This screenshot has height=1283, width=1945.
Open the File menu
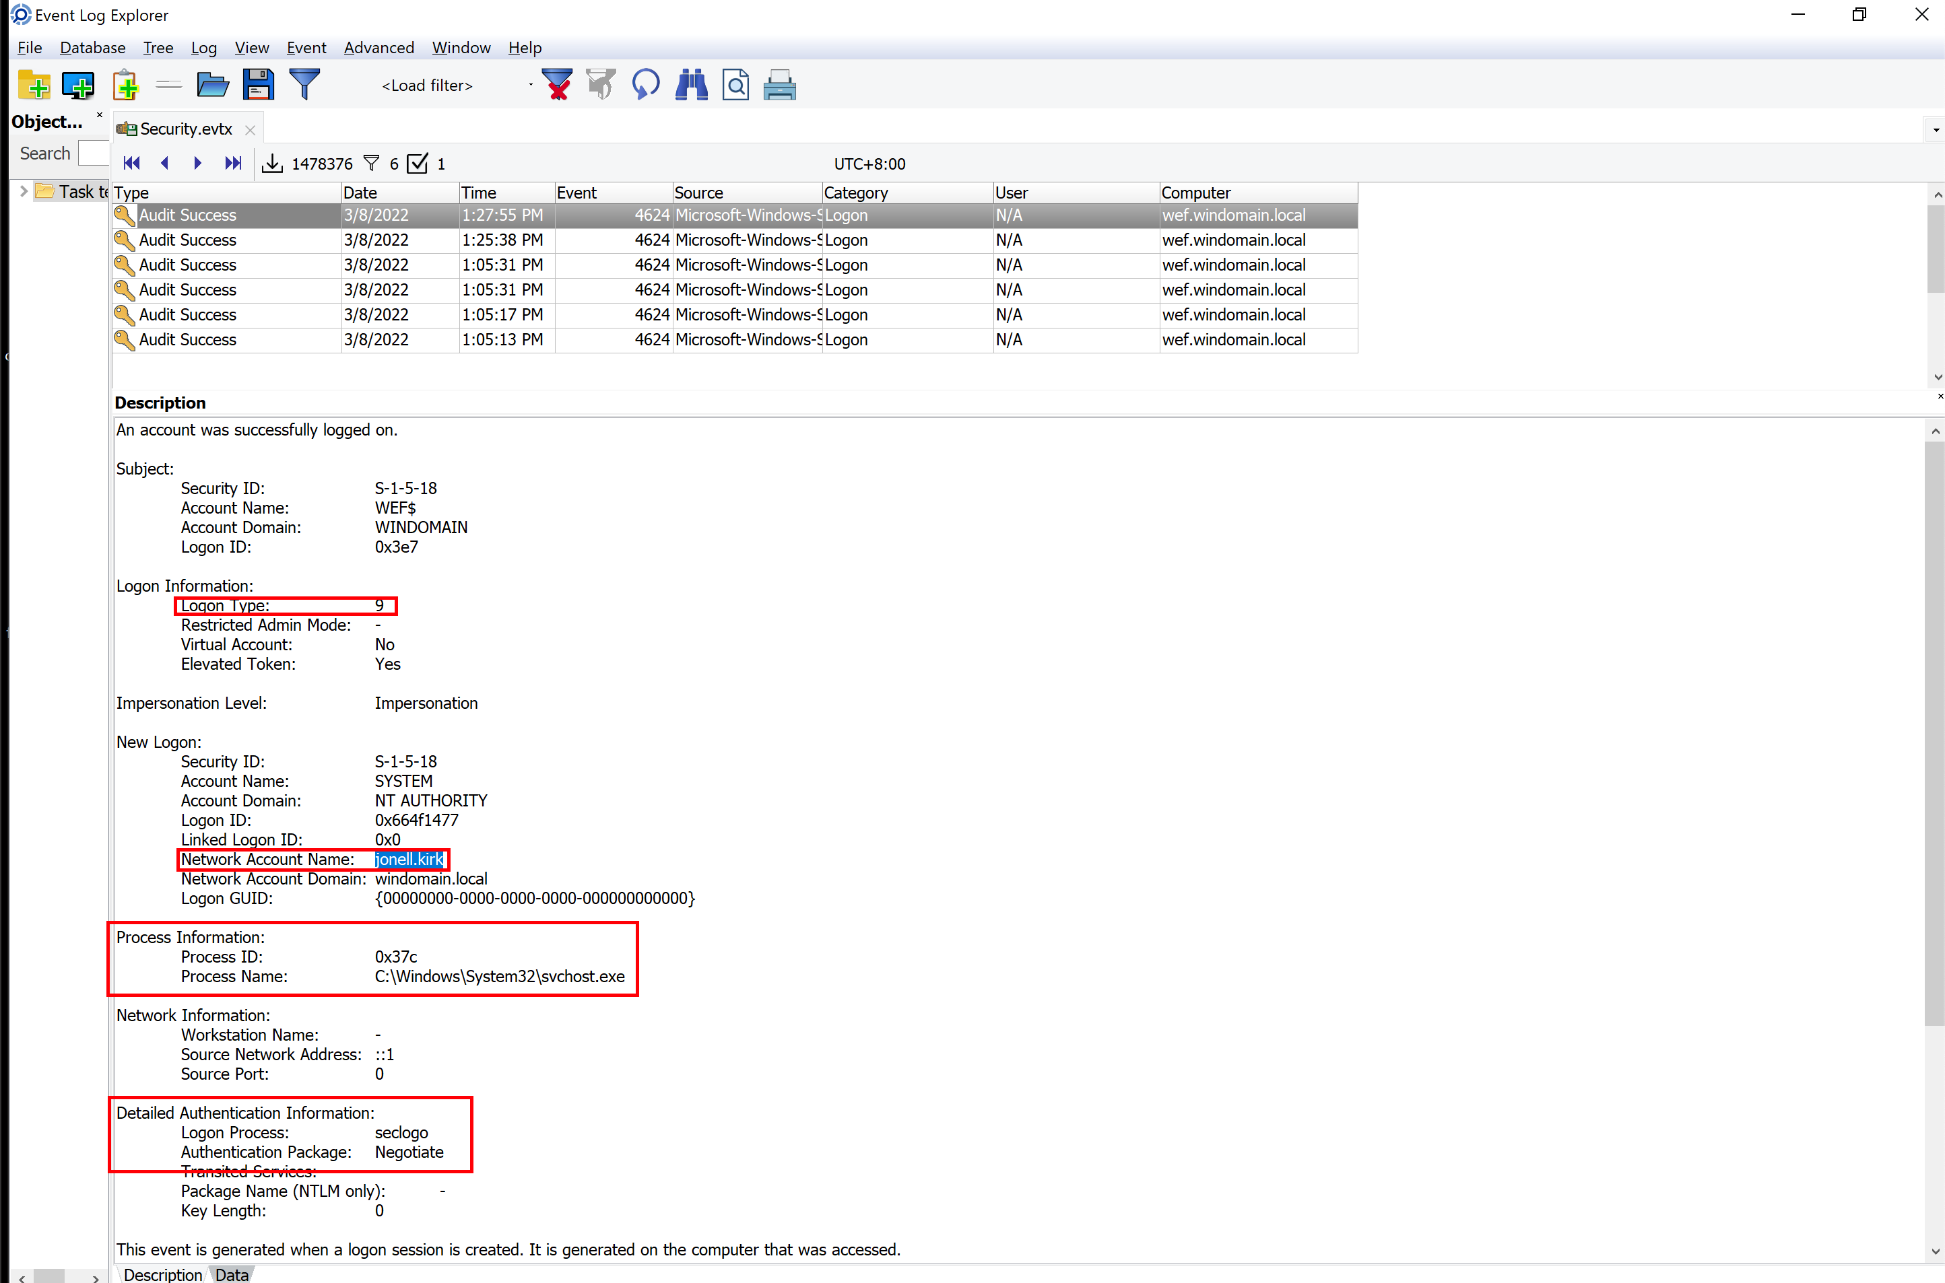tap(30, 48)
